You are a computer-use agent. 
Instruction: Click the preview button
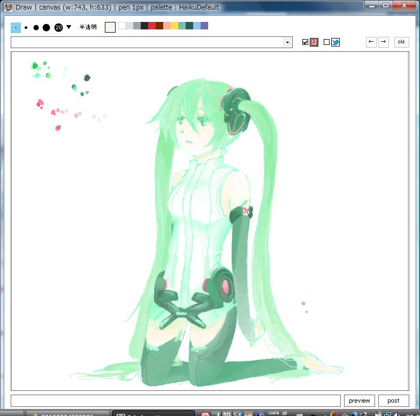coord(359,400)
